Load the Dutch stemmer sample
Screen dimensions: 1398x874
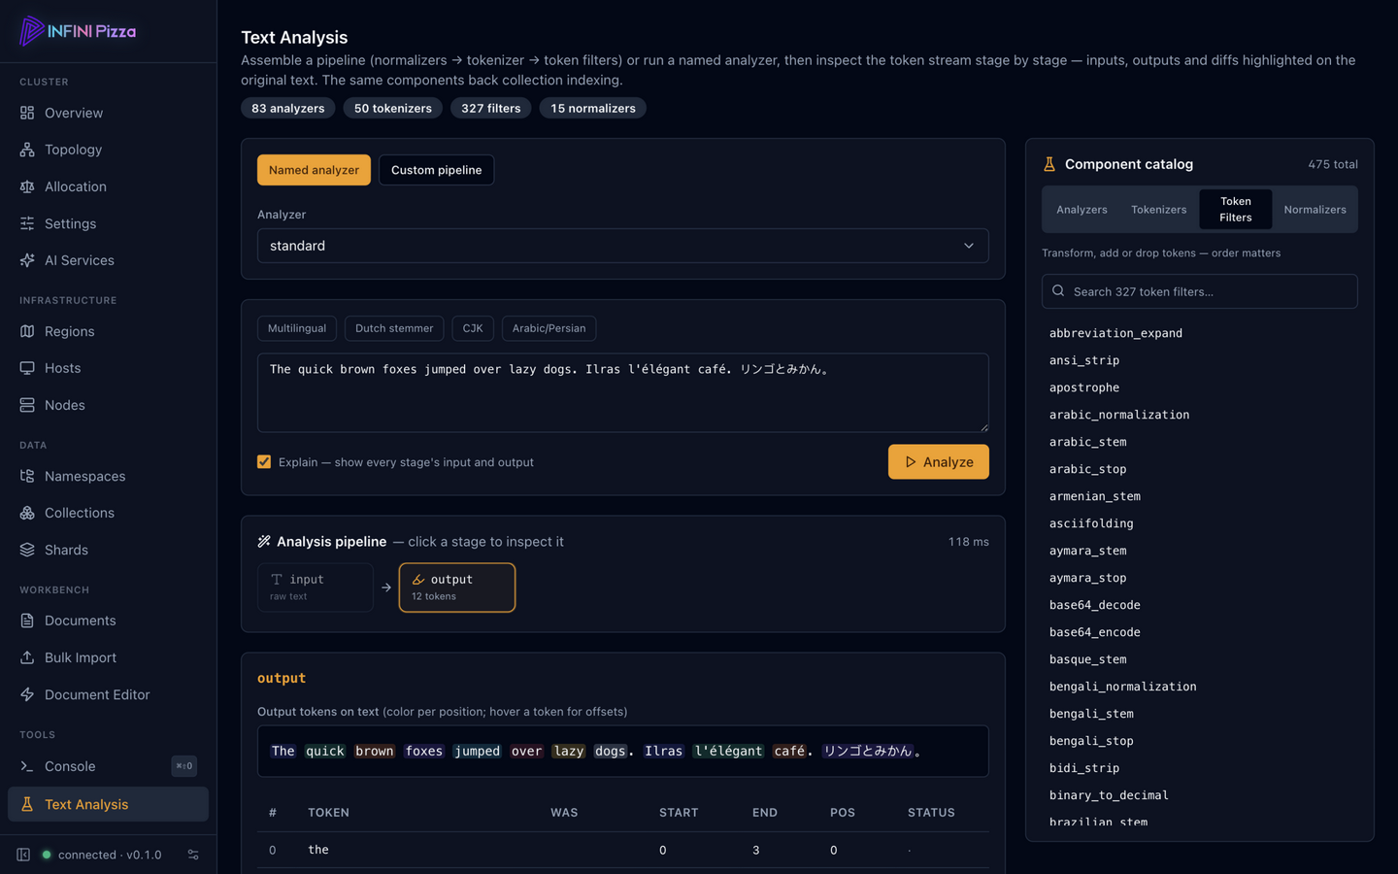tap(394, 328)
